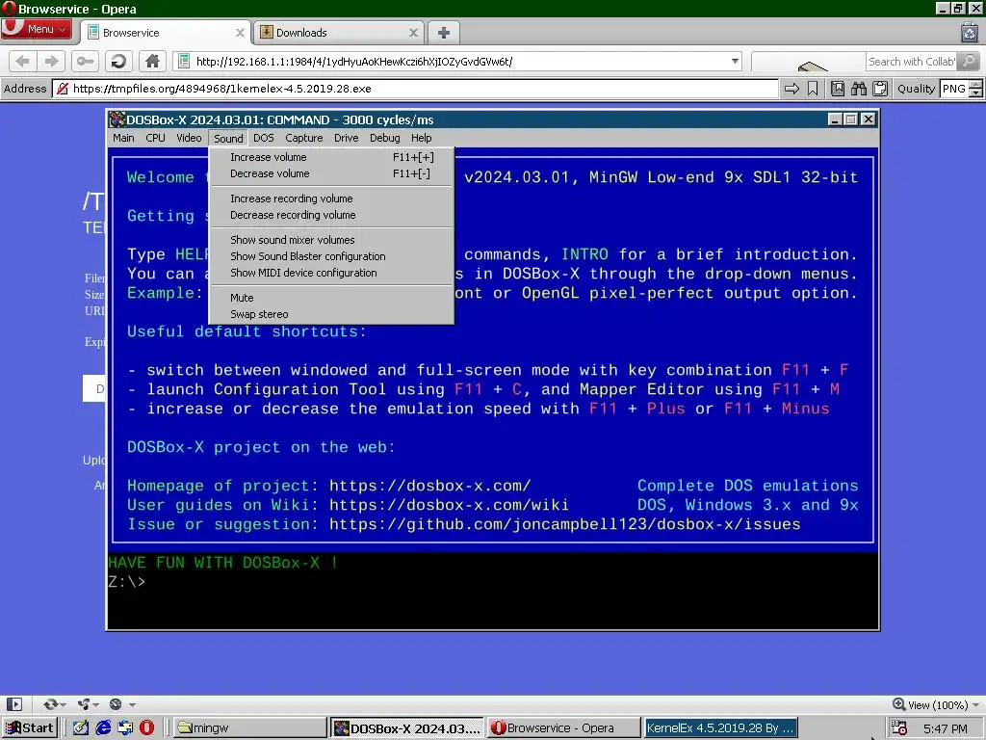Click the PNG quality value field

[x=954, y=89]
